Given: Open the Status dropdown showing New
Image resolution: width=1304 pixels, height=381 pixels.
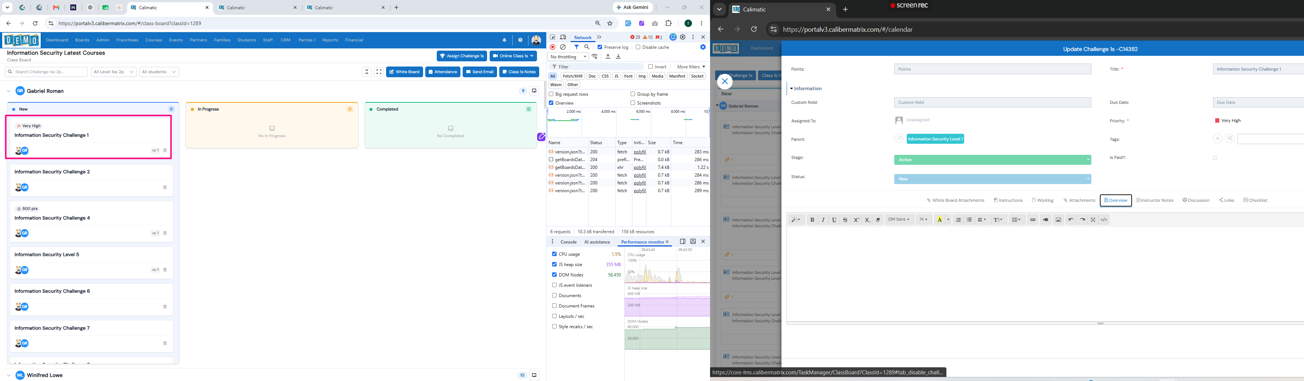Looking at the screenshot, I should (992, 179).
